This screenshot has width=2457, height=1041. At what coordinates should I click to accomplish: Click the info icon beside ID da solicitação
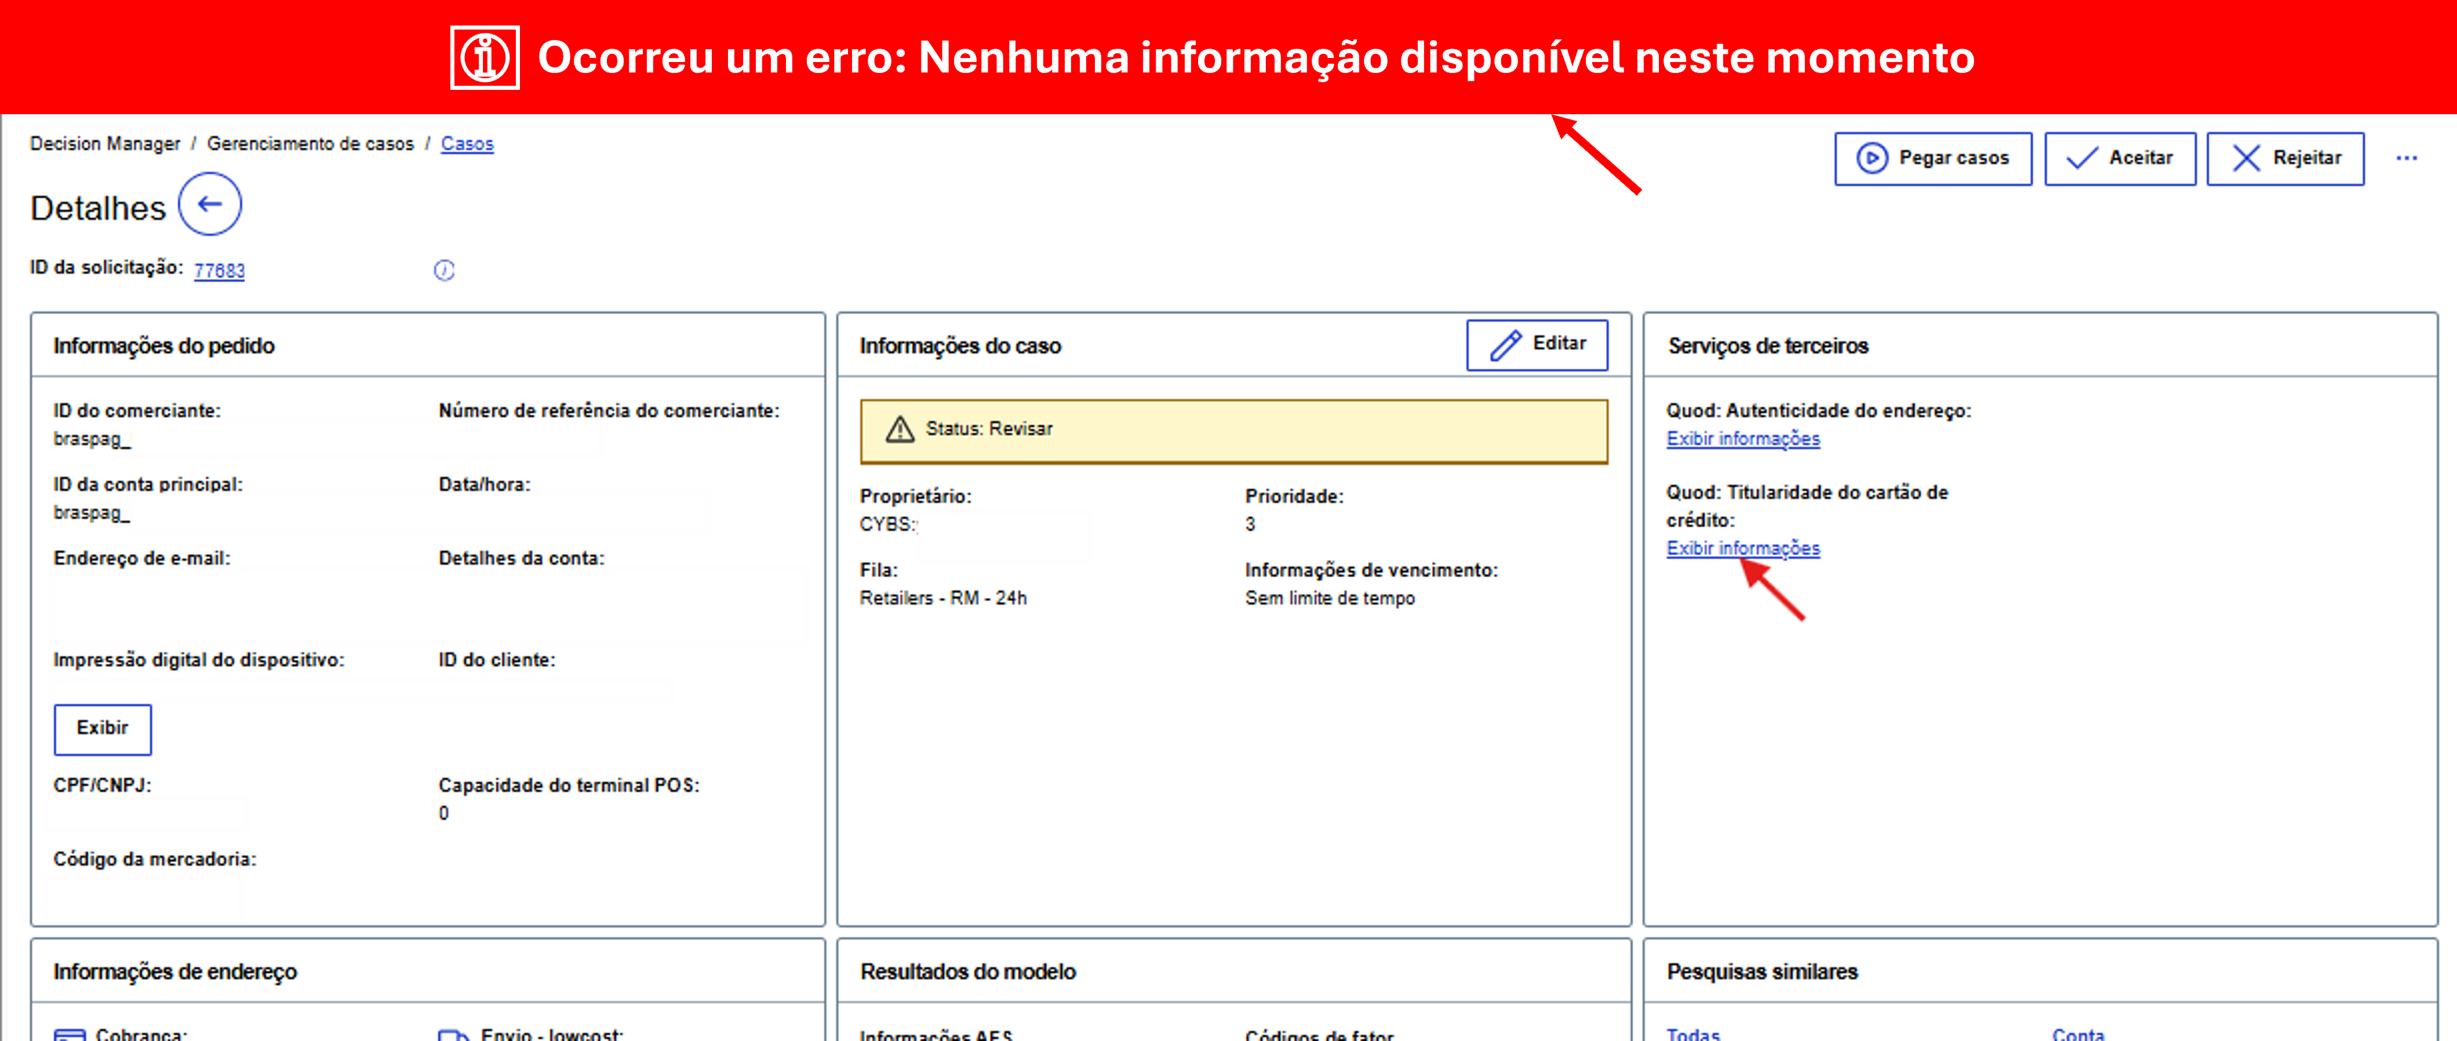coord(445,271)
